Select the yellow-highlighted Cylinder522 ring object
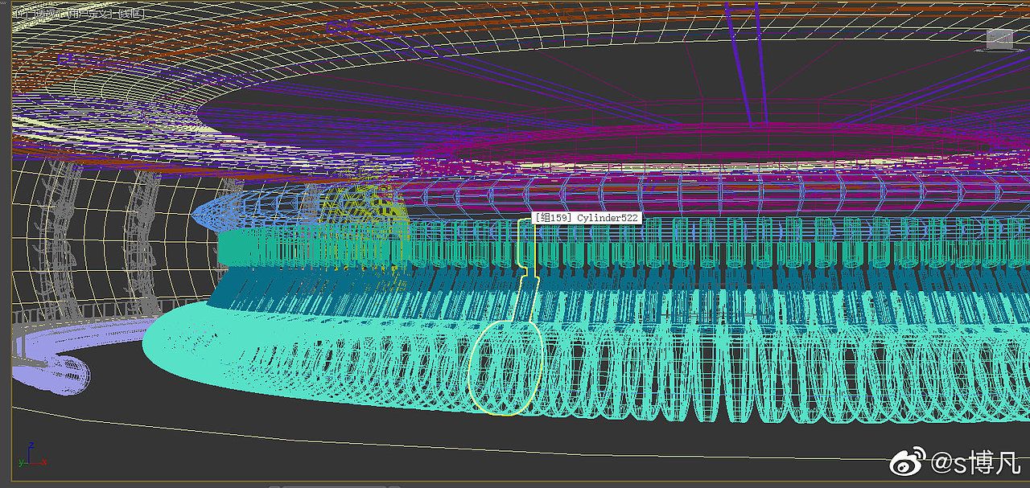 click(x=505, y=369)
